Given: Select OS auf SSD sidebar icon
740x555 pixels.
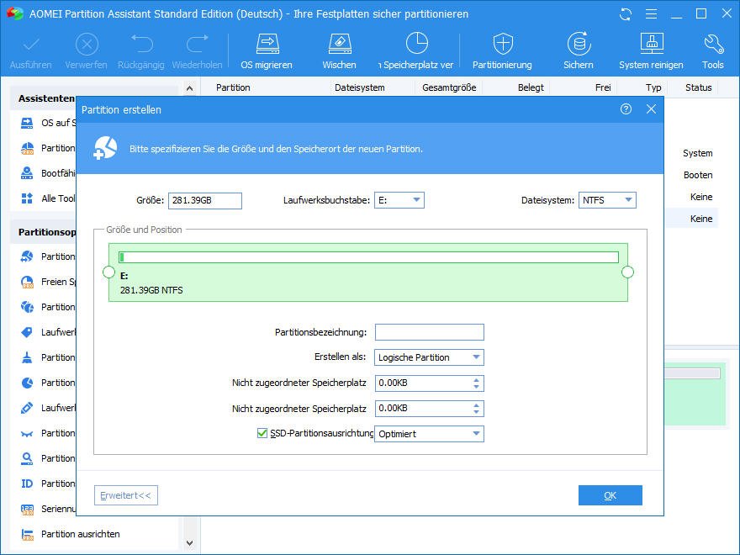Looking at the screenshot, I should pyautogui.click(x=27, y=123).
